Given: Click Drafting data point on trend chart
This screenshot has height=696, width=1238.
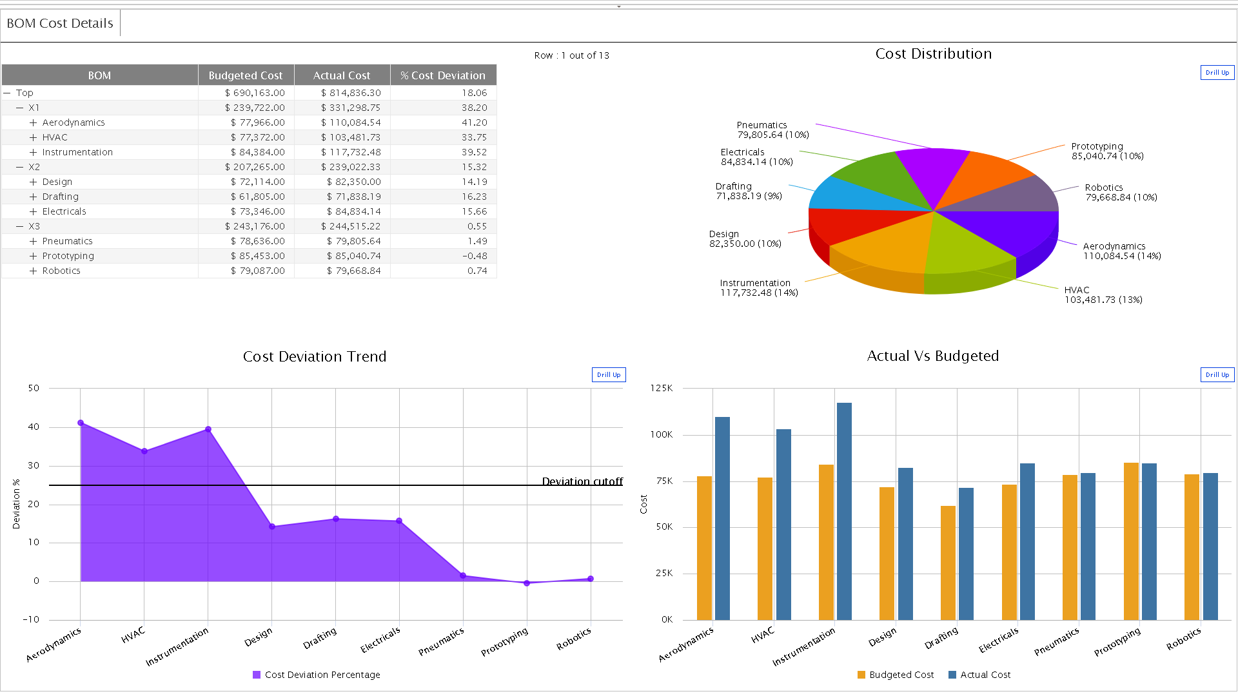Looking at the screenshot, I should 336,519.
